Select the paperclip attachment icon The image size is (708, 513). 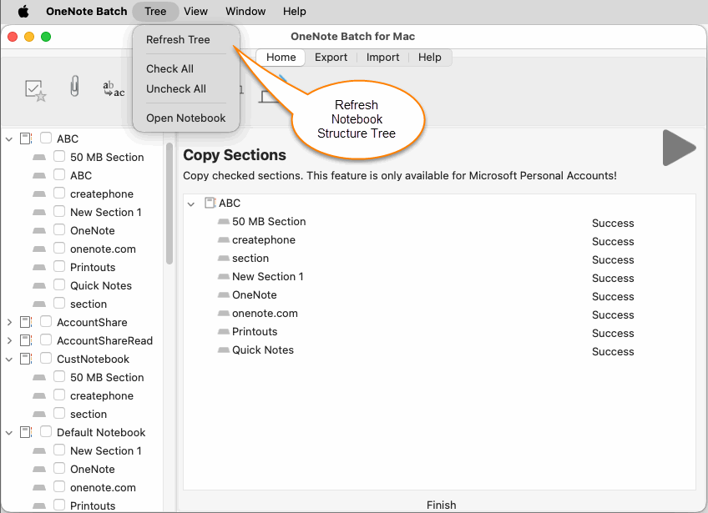[74, 88]
